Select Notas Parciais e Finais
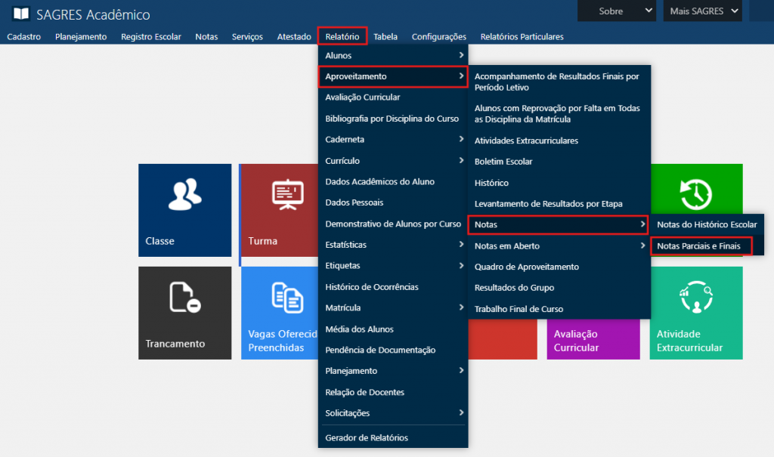 coord(704,246)
